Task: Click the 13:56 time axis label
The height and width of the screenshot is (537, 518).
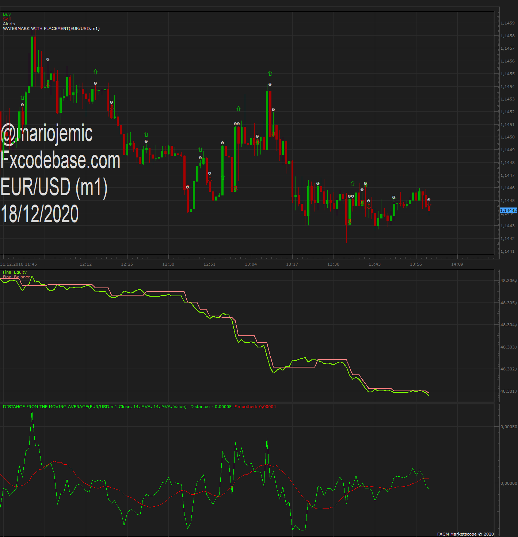Action: [416, 264]
